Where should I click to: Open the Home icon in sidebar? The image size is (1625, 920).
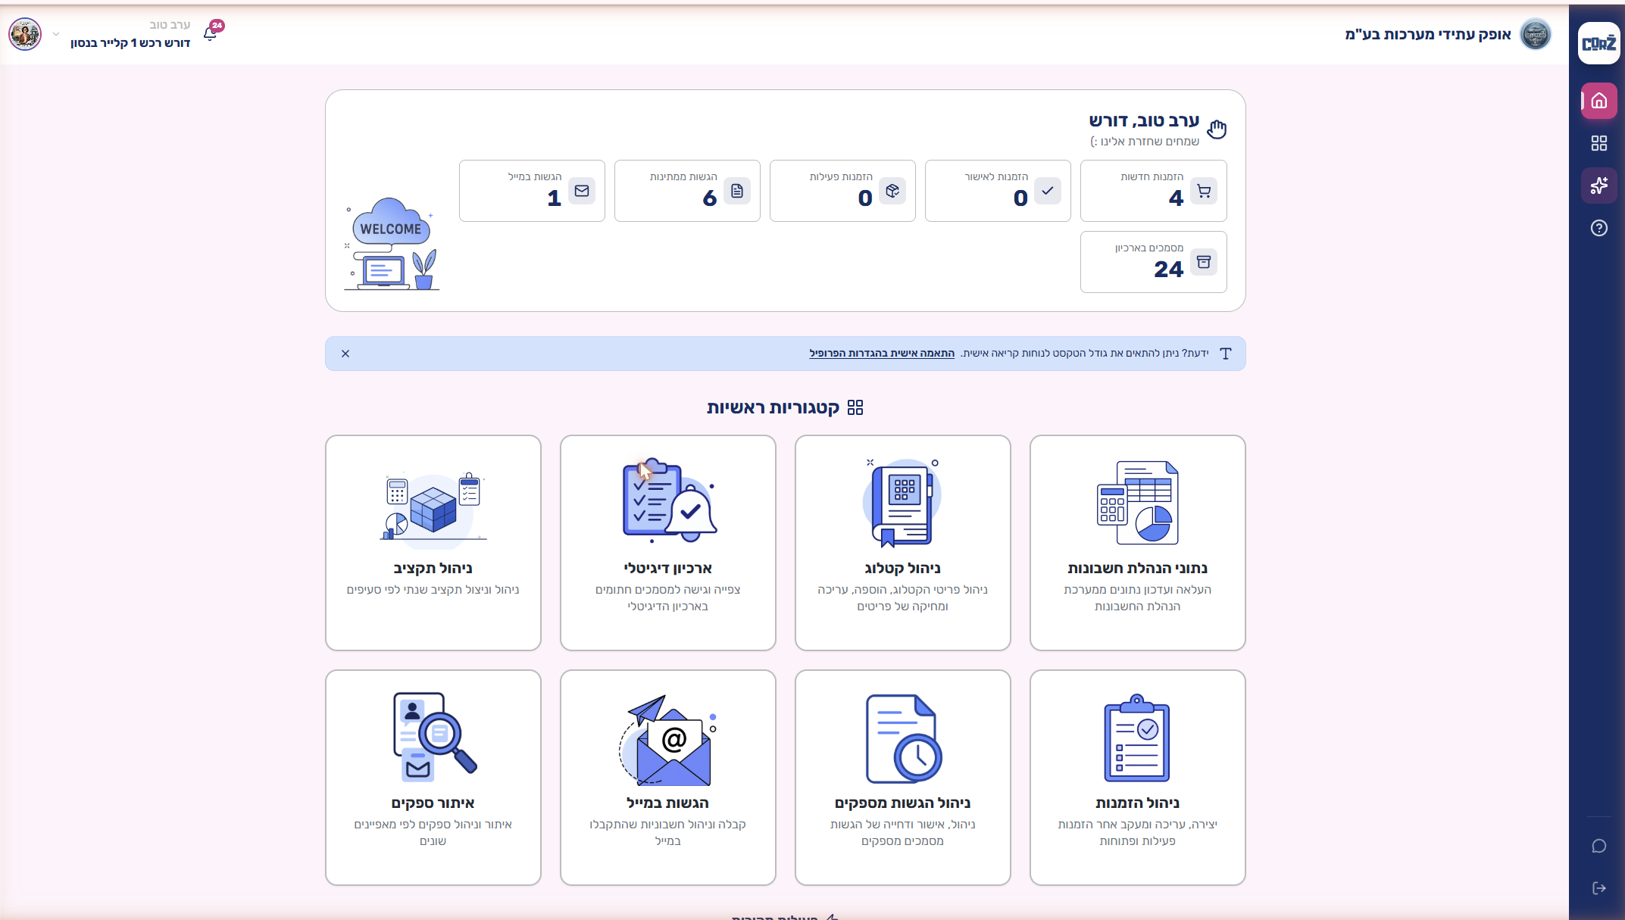click(1598, 101)
